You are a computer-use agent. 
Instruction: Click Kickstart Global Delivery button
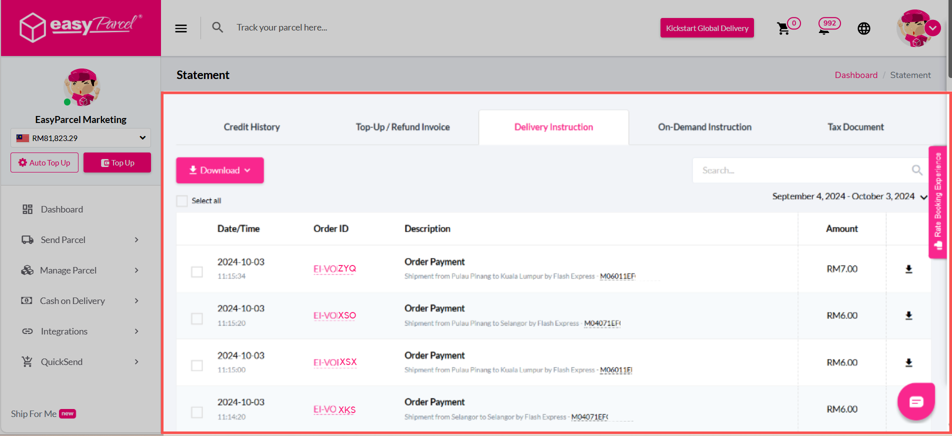click(x=707, y=28)
